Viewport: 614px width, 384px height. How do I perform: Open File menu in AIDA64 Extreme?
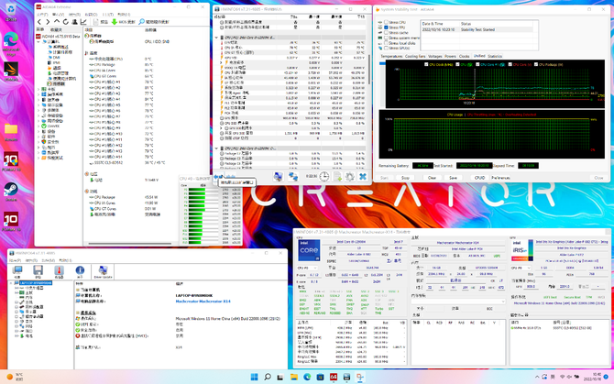point(40,15)
